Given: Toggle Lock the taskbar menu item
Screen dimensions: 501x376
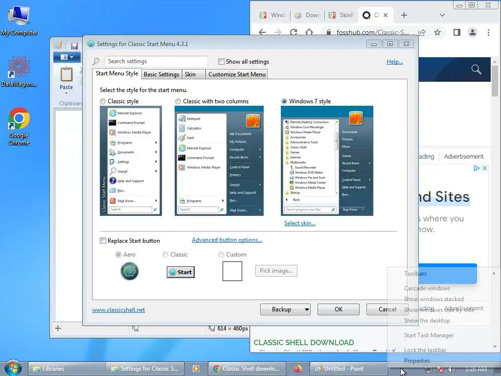Looking at the screenshot, I should pos(425,350).
